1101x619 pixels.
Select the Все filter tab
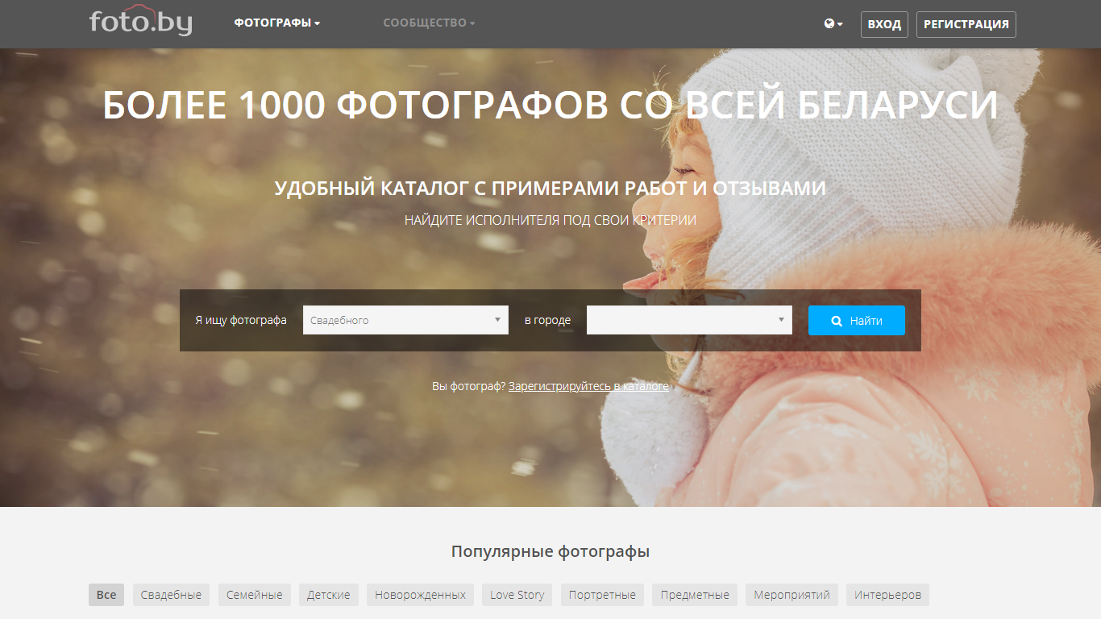106,595
